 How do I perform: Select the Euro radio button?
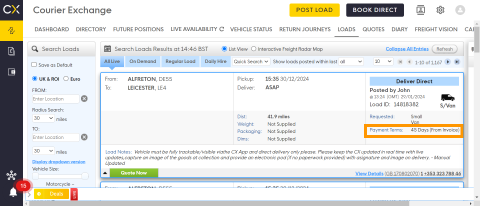66,79
